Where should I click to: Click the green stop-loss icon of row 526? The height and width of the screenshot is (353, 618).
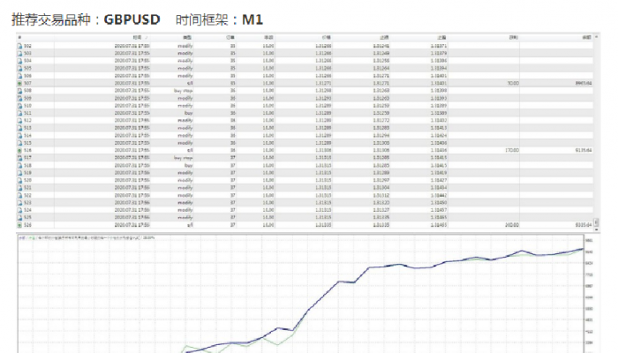pos(19,225)
